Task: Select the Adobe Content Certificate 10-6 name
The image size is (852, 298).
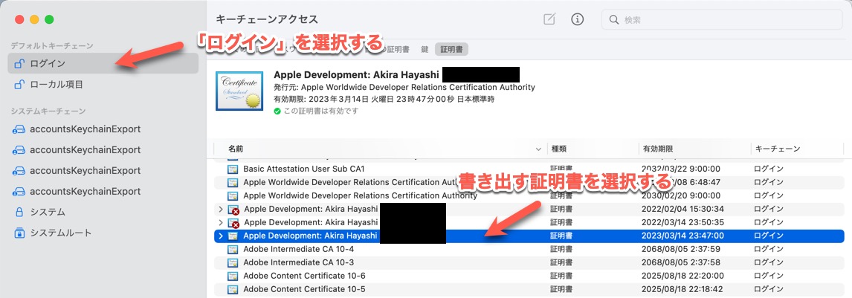Action: click(x=304, y=276)
